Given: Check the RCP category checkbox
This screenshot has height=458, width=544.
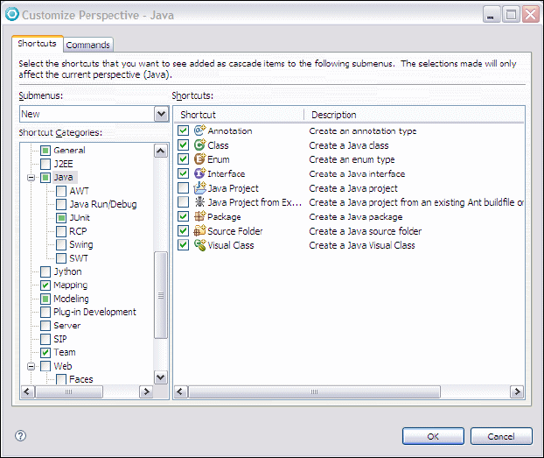Looking at the screenshot, I should pos(61,231).
